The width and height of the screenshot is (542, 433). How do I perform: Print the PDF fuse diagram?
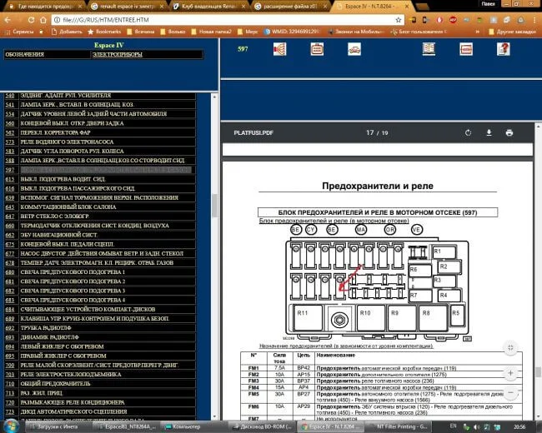[x=509, y=132]
